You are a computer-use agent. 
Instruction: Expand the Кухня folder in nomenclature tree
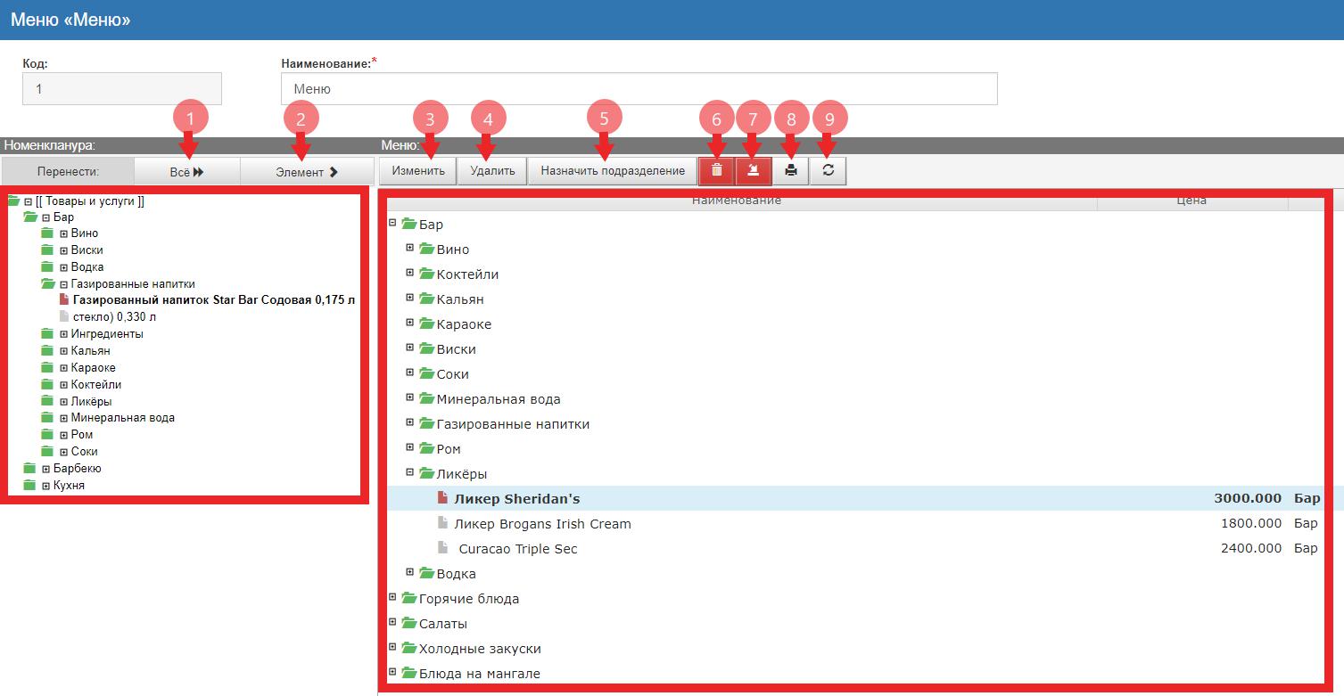[x=45, y=486]
